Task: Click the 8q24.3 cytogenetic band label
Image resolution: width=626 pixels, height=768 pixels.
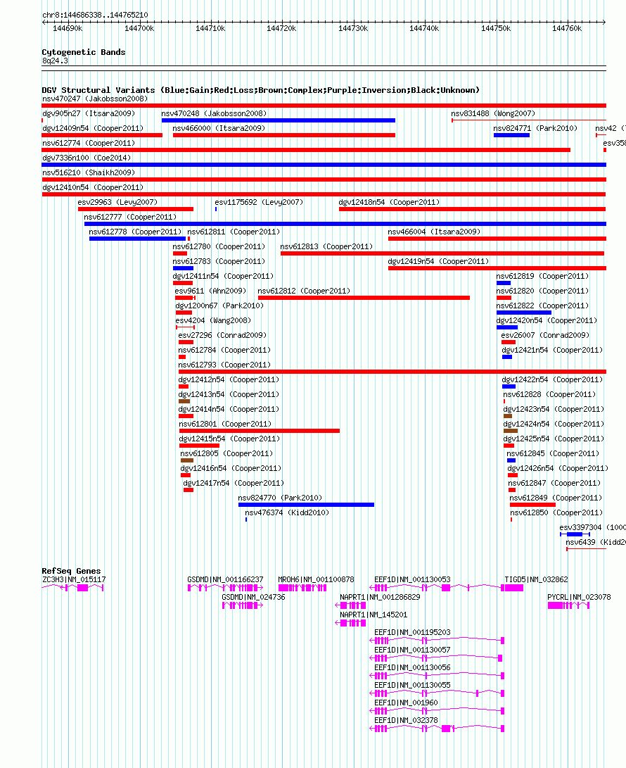Action: [55, 61]
